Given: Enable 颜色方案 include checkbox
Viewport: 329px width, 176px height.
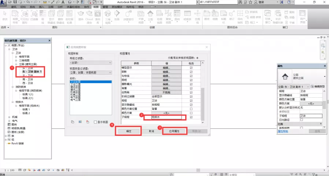Looking at the screenshot, I should tap(191, 113).
